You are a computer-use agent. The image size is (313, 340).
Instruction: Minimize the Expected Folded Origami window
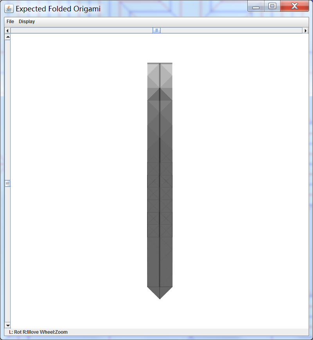(255, 7)
